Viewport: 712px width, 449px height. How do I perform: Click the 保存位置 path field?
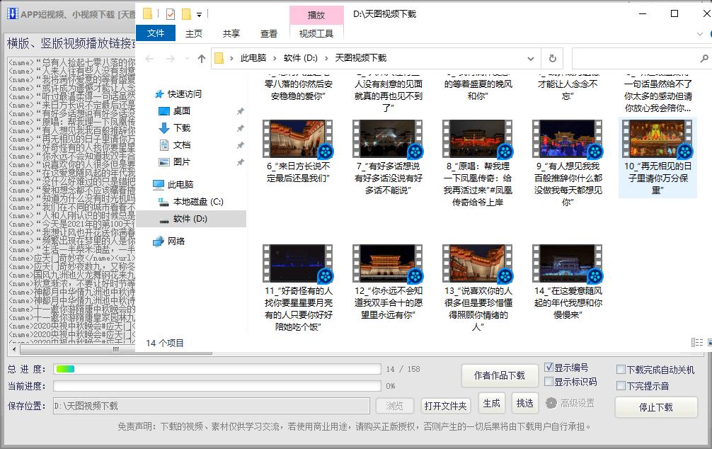[212, 406]
